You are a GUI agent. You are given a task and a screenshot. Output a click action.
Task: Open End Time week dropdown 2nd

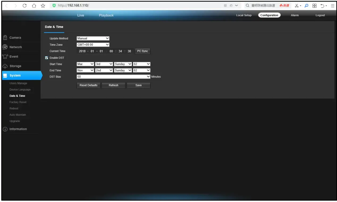(104, 70)
